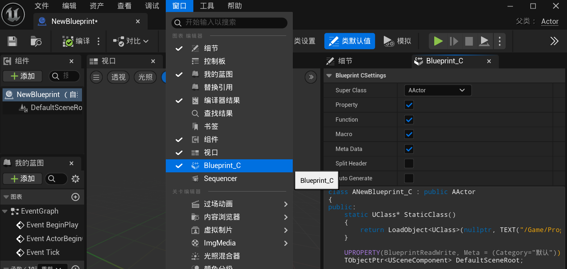This screenshot has width=567, height=269.
Task: Select NewBlueprint root in components tree
Action: click(42, 94)
